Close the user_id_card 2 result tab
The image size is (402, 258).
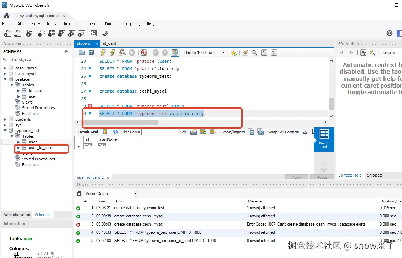[x=108, y=177]
